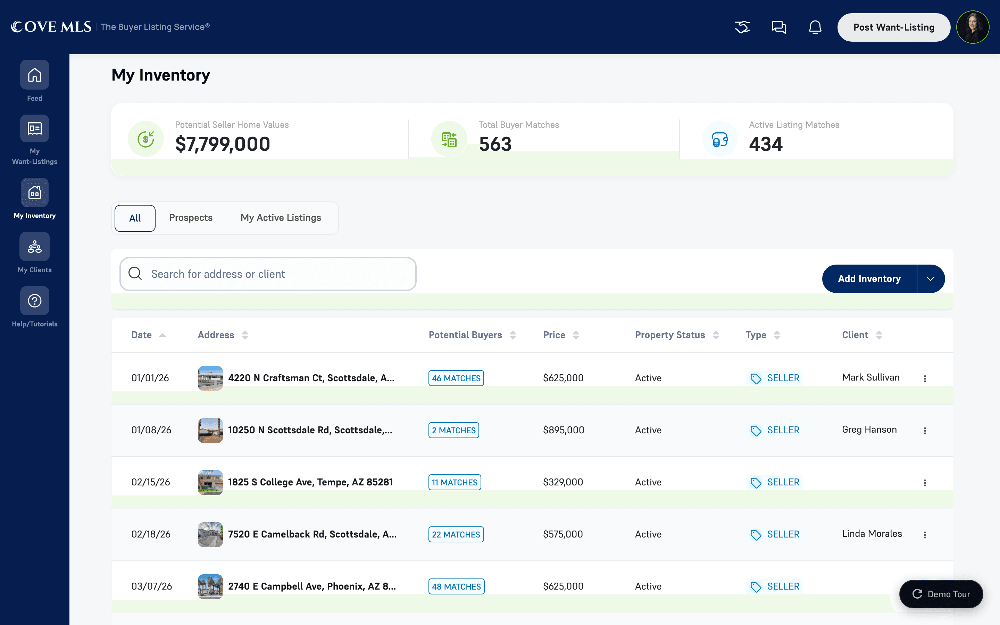Open the user profile avatar
The height and width of the screenshot is (625, 1000).
tap(973, 27)
